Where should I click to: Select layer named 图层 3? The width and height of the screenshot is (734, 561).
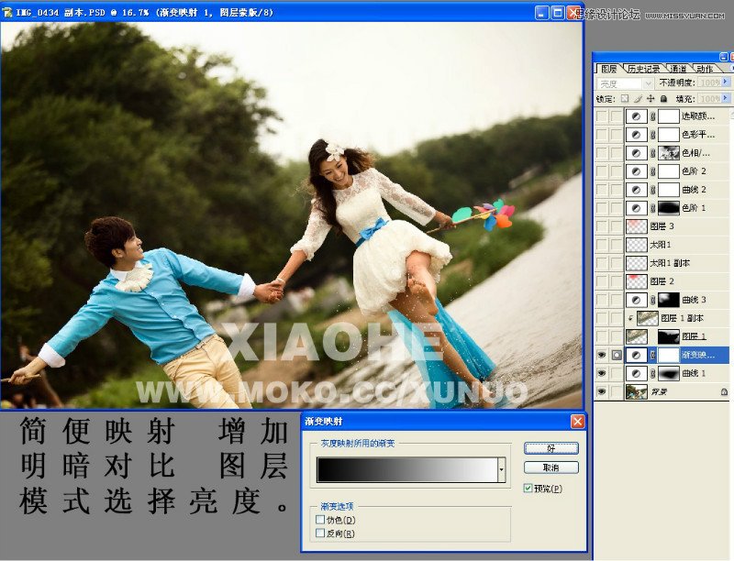point(662,226)
